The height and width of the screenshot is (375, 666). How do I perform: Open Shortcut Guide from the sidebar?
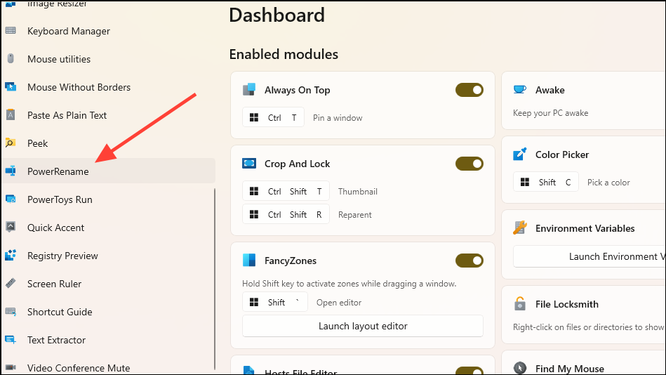(108, 311)
